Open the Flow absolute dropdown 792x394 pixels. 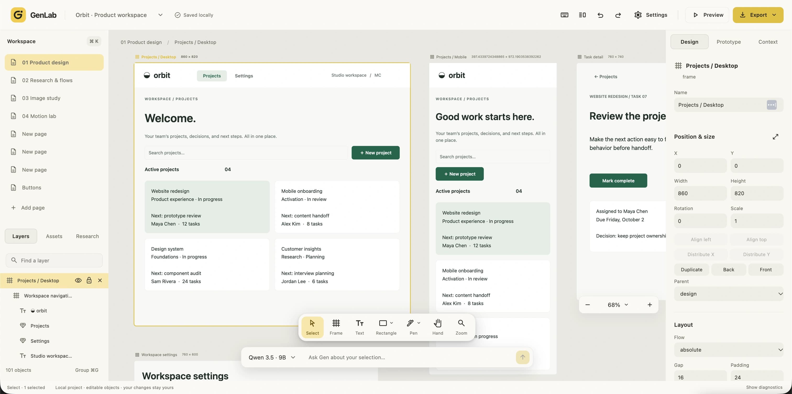[729, 350]
